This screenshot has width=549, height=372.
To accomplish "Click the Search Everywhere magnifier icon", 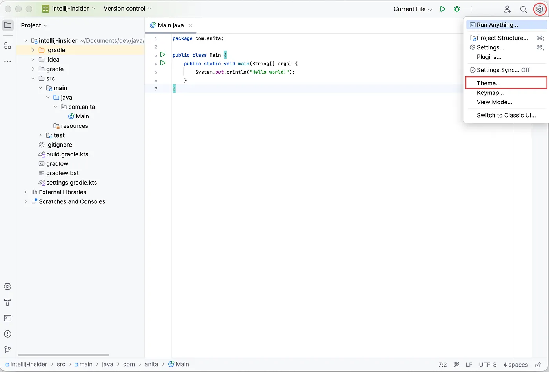I will [x=524, y=9].
